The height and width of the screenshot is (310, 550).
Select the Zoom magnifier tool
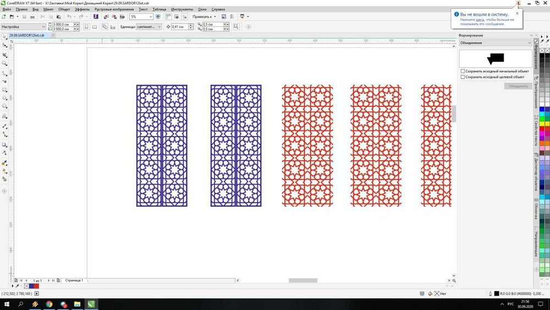click(4, 63)
